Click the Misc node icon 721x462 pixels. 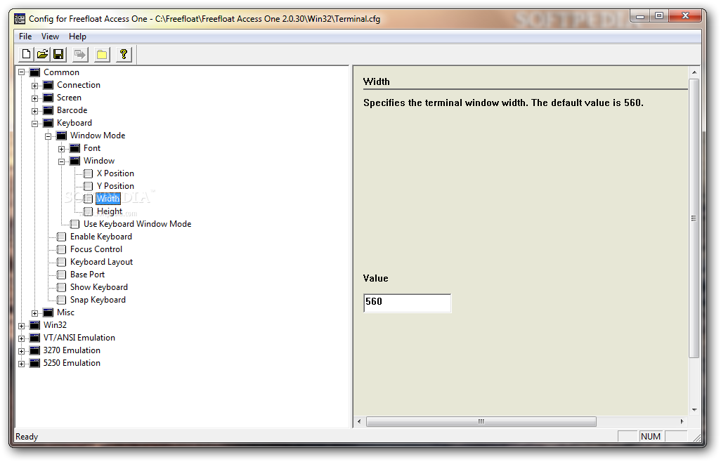[x=48, y=312]
